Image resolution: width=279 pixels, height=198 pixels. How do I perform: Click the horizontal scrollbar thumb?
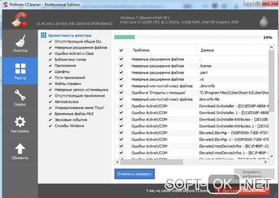point(152,162)
